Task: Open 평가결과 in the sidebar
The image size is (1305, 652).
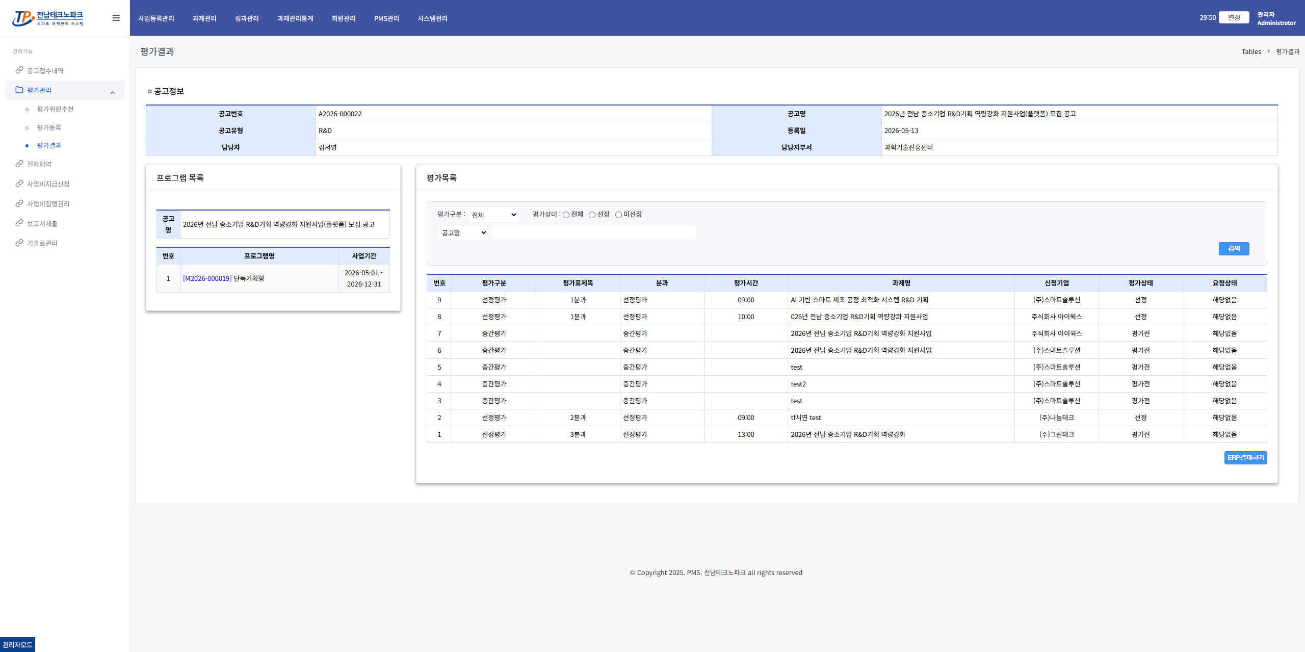Action: coord(49,145)
